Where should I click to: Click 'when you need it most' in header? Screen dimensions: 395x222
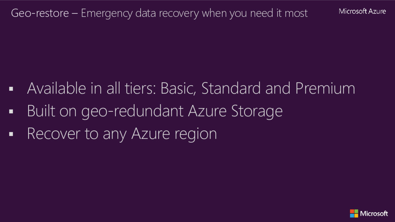(x=255, y=13)
